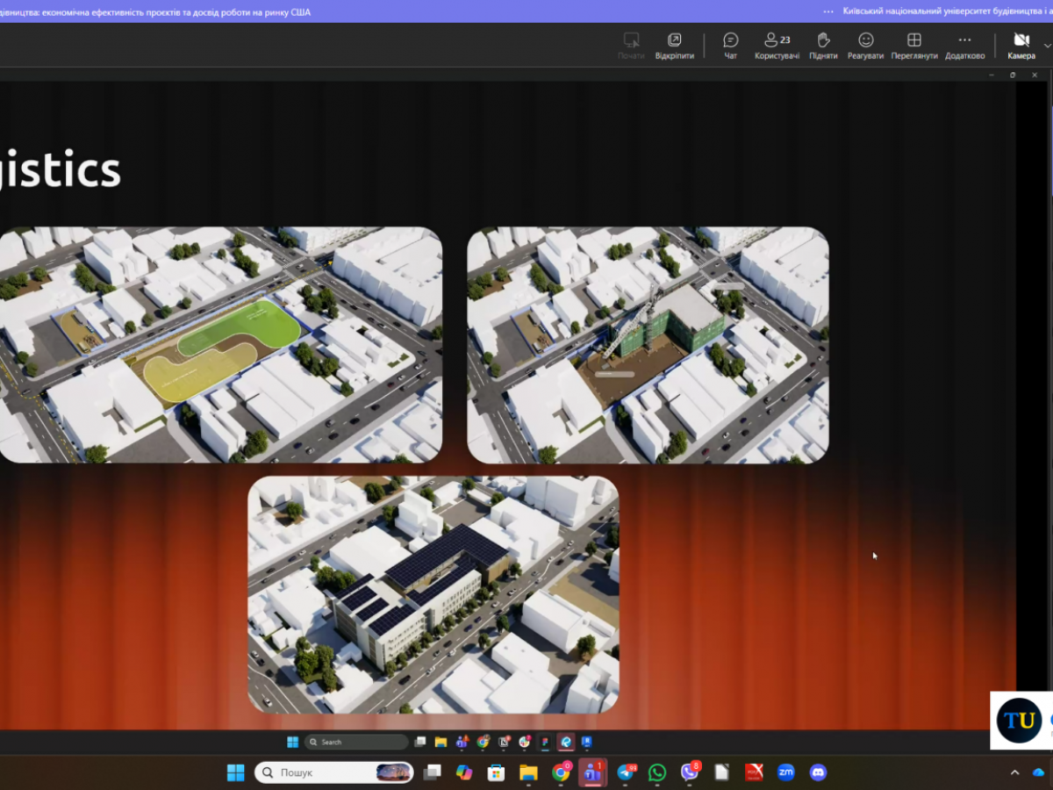Open the Реагувати reactions menu
The width and height of the screenshot is (1053, 790).
click(x=866, y=46)
